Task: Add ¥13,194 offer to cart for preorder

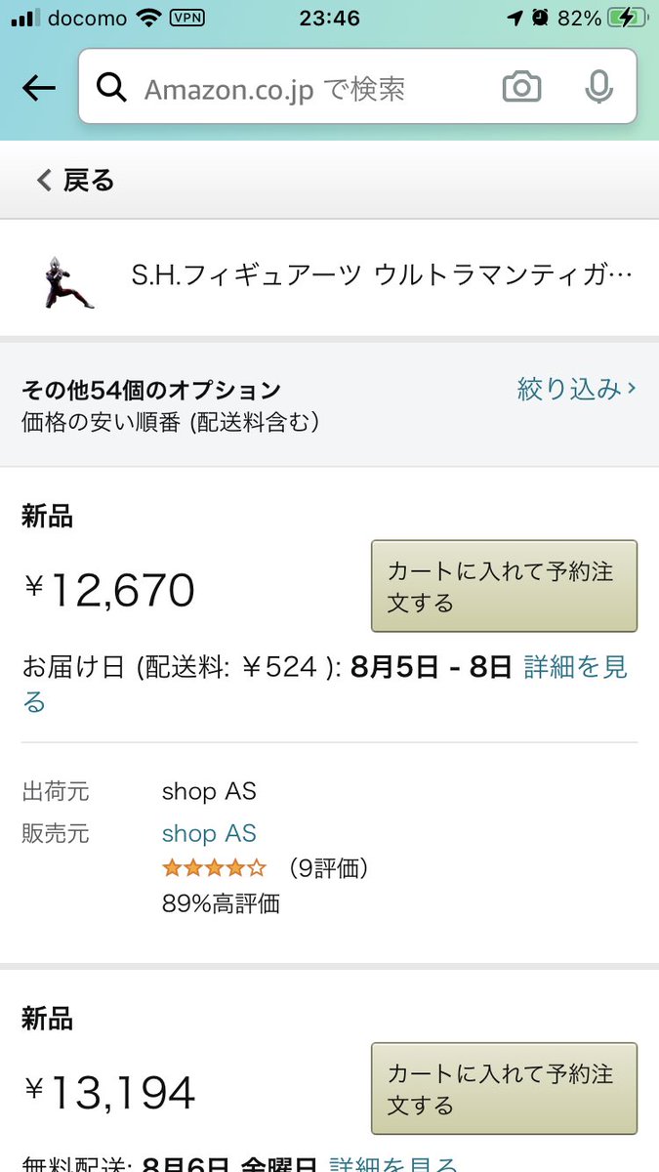Action: point(504,1088)
